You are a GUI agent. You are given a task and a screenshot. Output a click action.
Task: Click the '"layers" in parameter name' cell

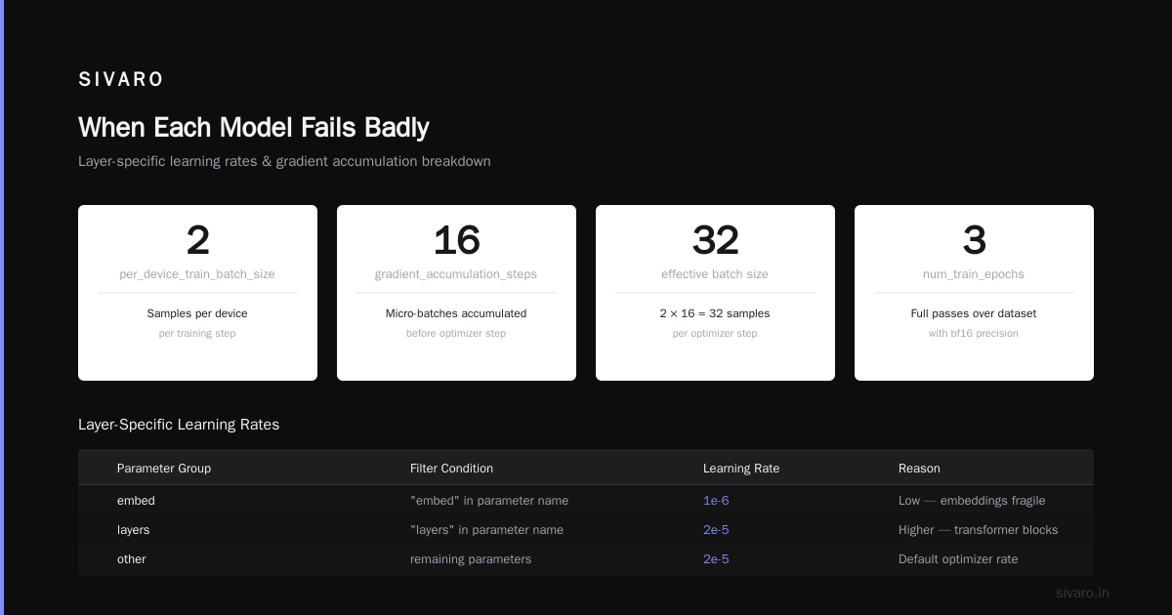[x=486, y=530]
